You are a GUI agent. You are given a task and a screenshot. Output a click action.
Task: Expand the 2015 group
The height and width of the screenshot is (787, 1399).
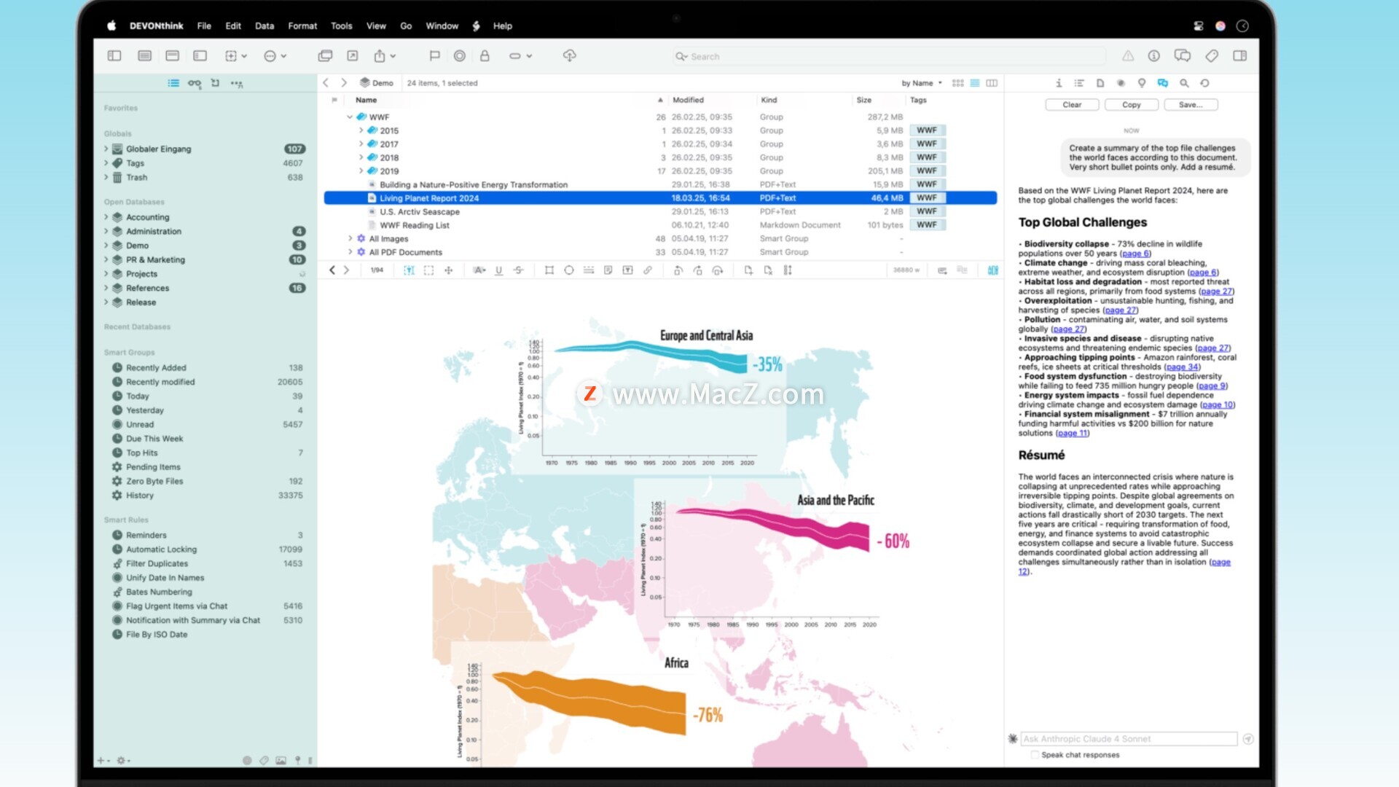click(361, 130)
